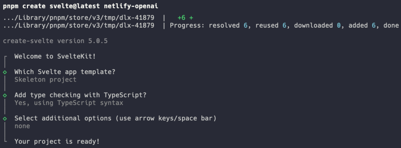Click the green +6 + indicator

point(185,18)
